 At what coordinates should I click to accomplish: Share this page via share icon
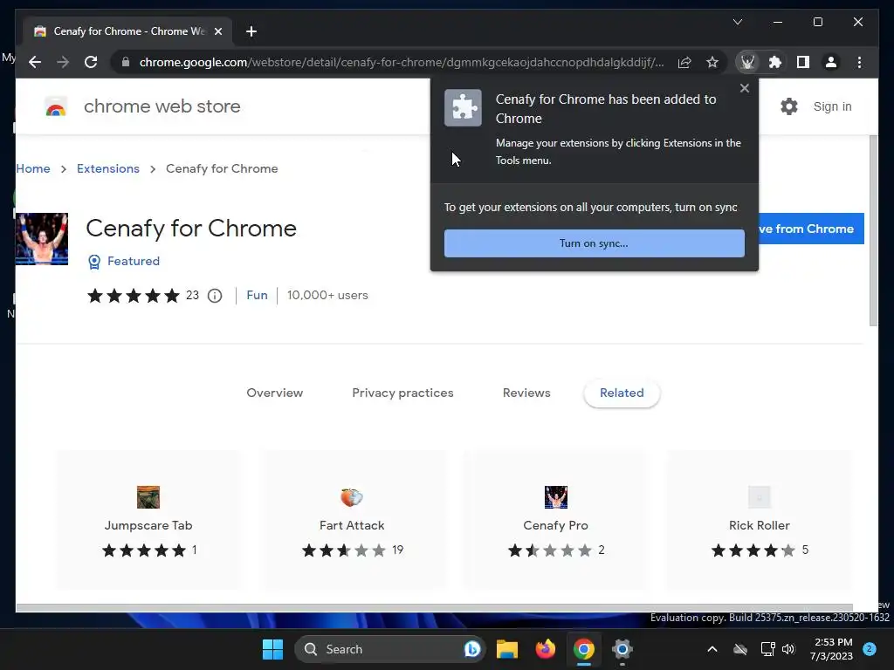684,62
